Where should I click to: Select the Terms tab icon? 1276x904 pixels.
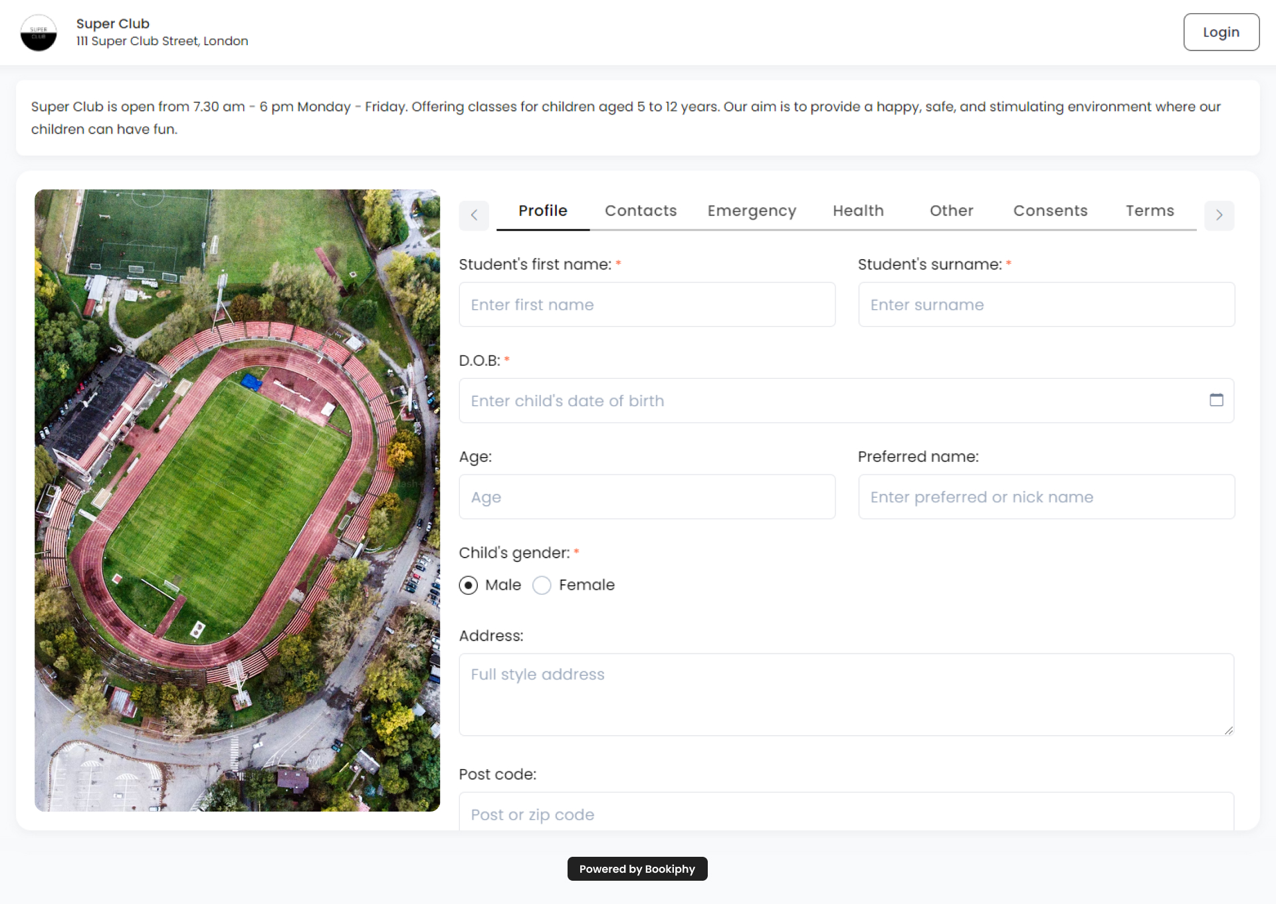coord(1150,210)
